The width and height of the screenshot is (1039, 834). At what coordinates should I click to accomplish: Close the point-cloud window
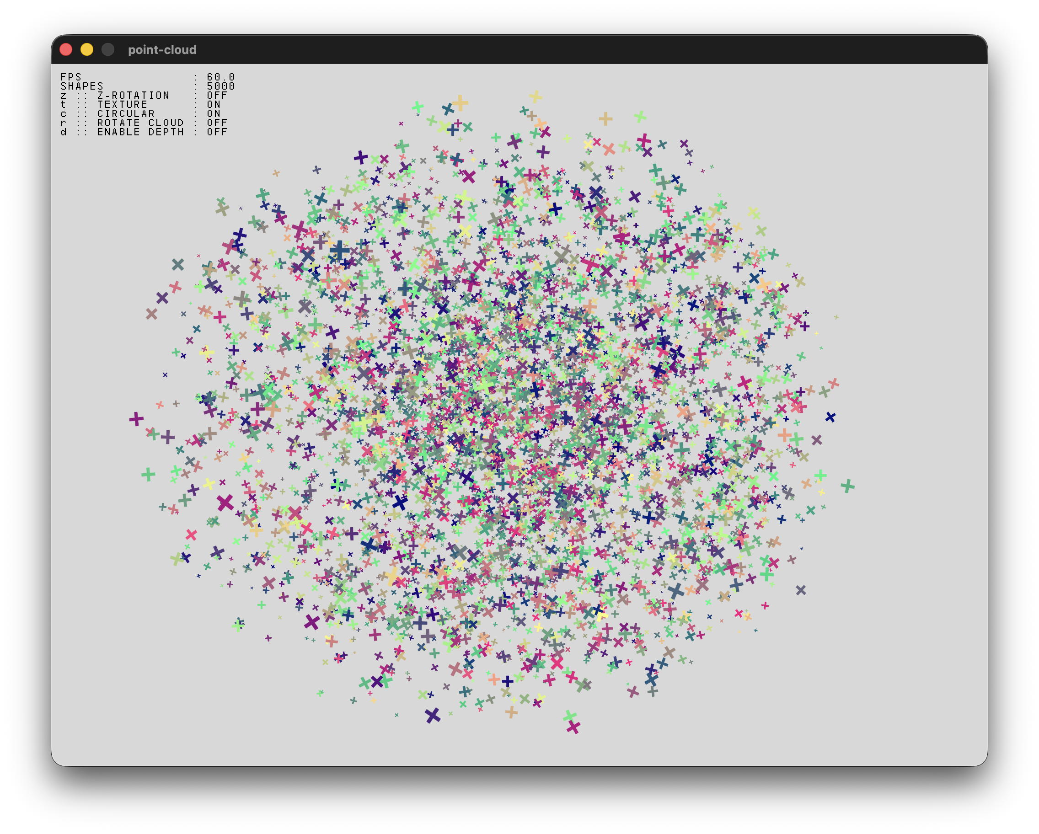(66, 50)
